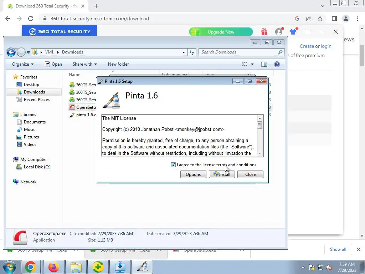This screenshot has width=365, height=274.
Task: Click the Explorer help icon
Action: pos(277,64)
